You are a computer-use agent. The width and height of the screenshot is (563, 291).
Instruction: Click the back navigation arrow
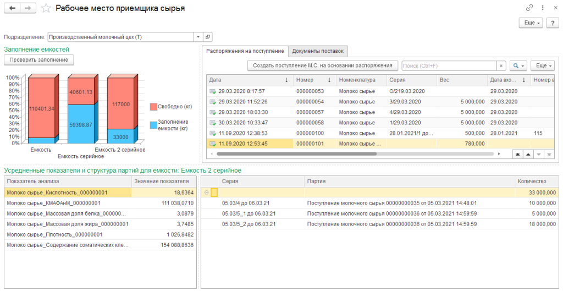tap(13, 8)
